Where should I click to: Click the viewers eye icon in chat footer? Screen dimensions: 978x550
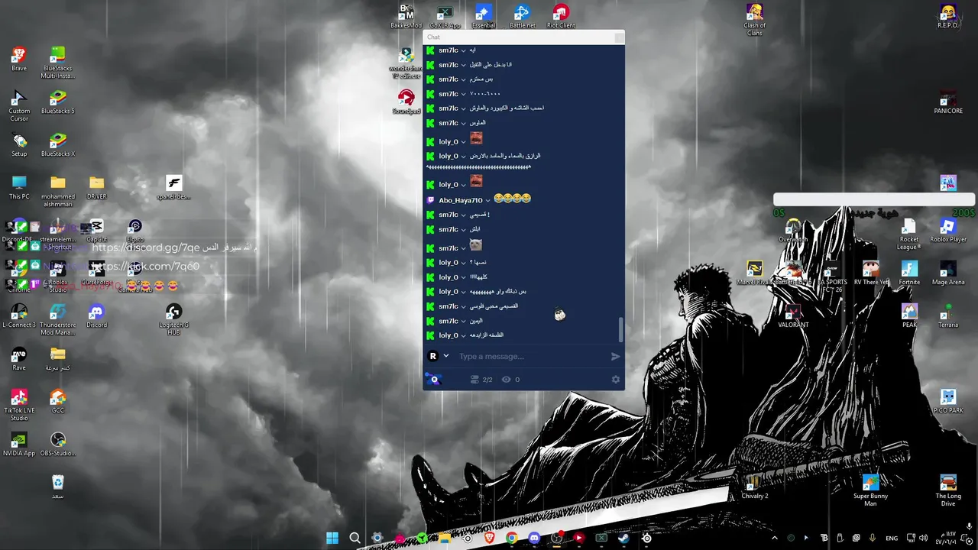pyautogui.click(x=506, y=380)
